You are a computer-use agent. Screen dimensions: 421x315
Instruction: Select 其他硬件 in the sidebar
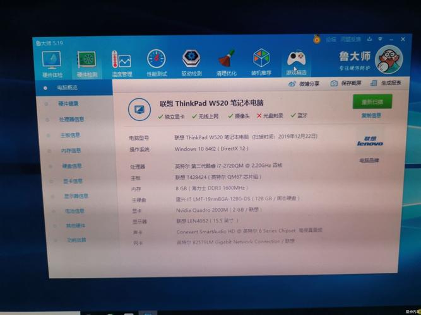pyautogui.click(x=76, y=226)
